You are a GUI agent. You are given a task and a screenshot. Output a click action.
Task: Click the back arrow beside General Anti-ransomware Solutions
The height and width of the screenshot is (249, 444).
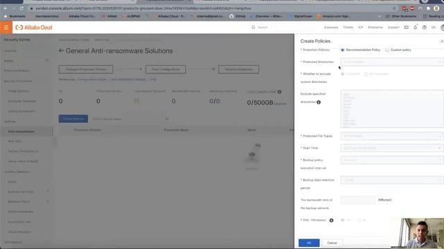click(61, 50)
